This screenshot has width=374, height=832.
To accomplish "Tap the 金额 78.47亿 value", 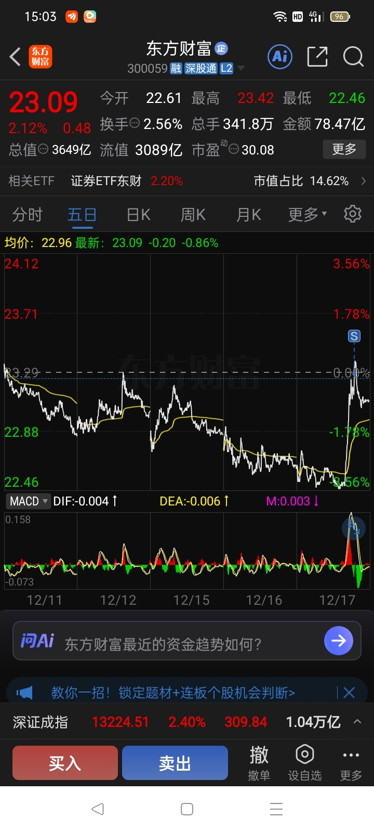I will [x=324, y=124].
